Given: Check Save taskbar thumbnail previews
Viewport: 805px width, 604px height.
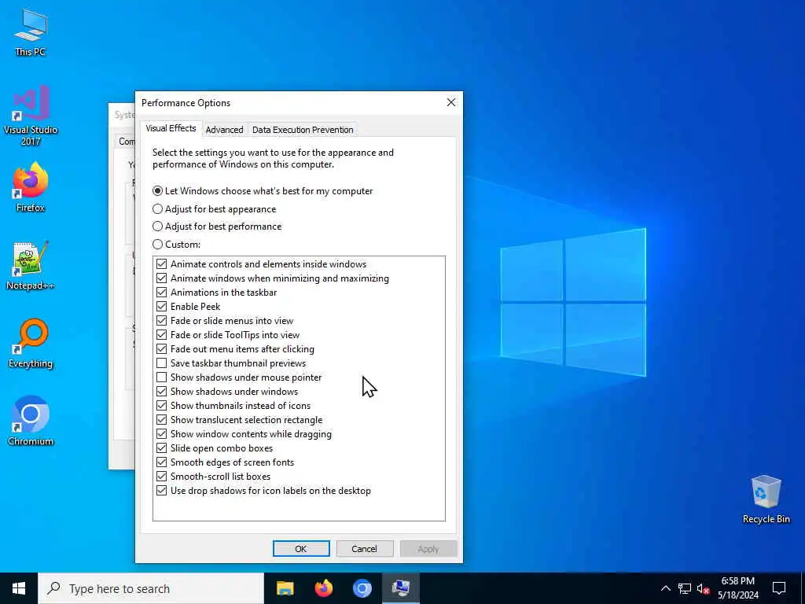Looking at the screenshot, I should tap(161, 363).
